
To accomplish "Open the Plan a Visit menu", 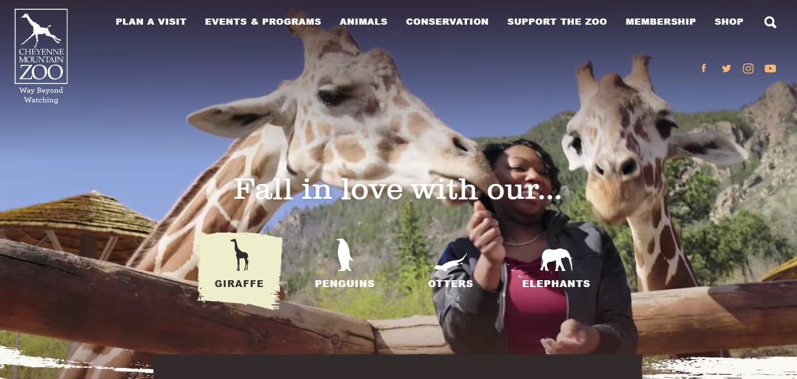I will (151, 22).
